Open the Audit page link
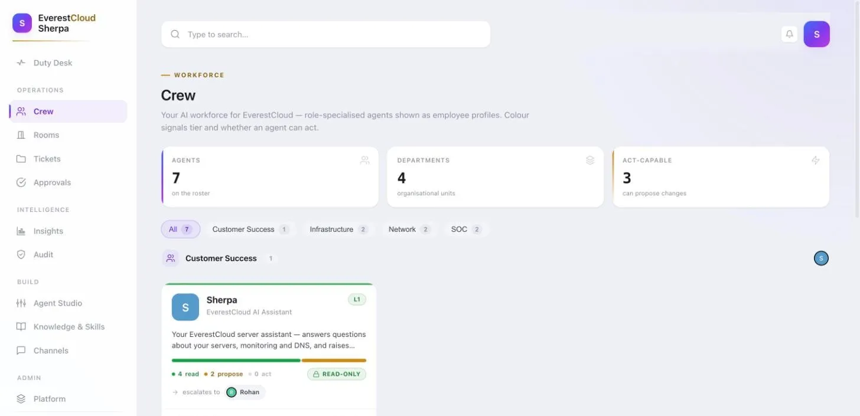This screenshot has width=860, height=416. [x=68, y=254]
